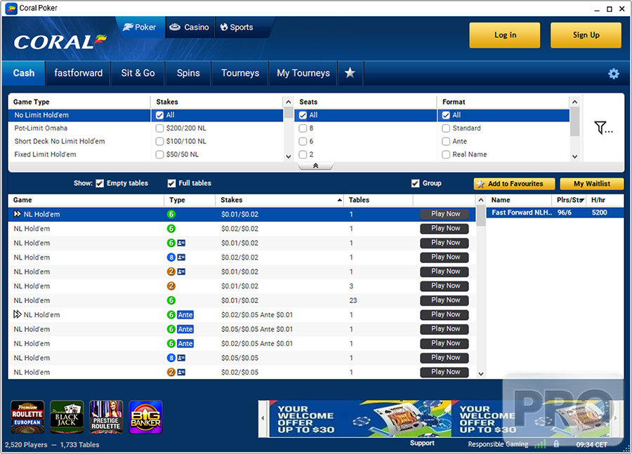This screenshot has width=632, height=454.
Task: Launch Premium European Roulette game icon
Action: pos(27,417)
